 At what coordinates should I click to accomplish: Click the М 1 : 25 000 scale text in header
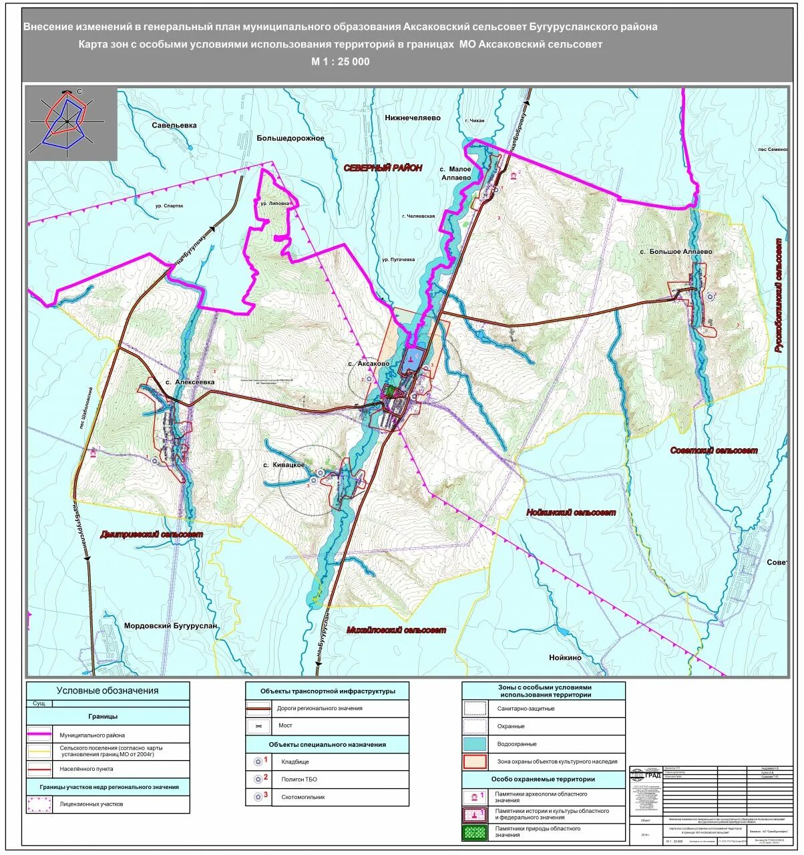coord(340,61)
